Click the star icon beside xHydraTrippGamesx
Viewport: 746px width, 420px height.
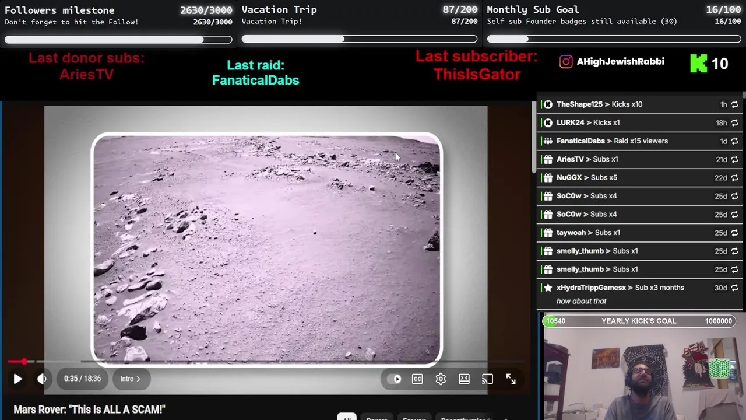548,288
